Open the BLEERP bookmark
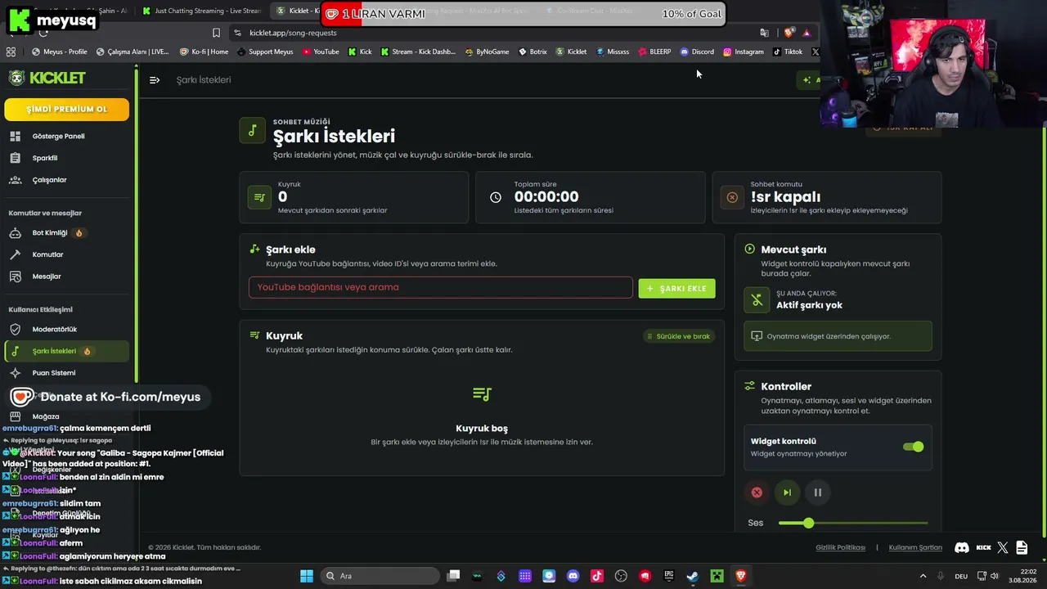 point(654,52)
